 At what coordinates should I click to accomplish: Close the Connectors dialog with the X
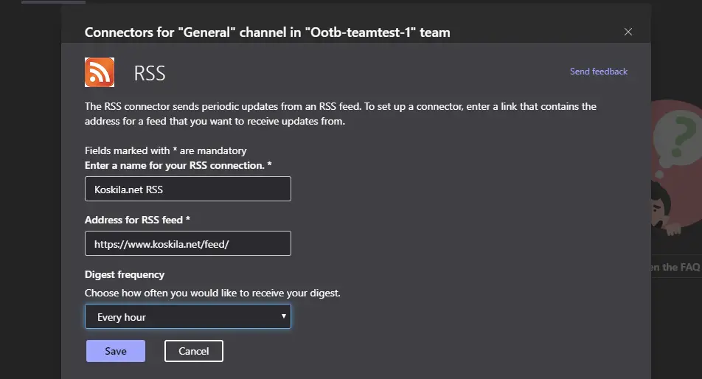628,32
